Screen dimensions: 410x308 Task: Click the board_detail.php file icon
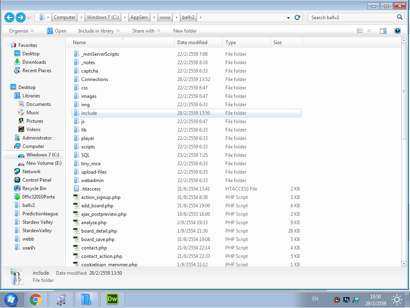click(76, 231)
